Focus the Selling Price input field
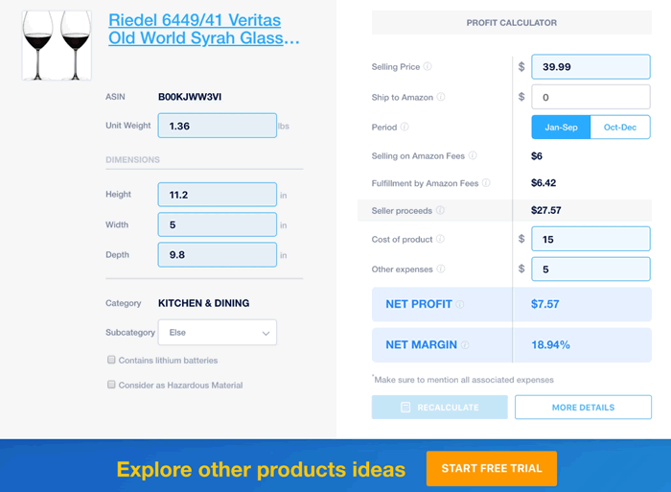This screenshot has height=492, width=671. (590, 67)
